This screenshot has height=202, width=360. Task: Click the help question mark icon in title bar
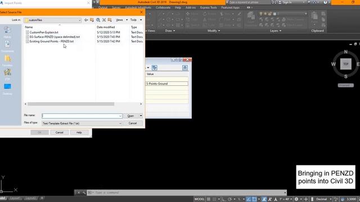325,2
